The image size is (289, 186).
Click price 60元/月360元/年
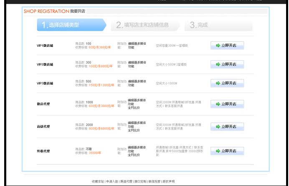click(100, 47)
